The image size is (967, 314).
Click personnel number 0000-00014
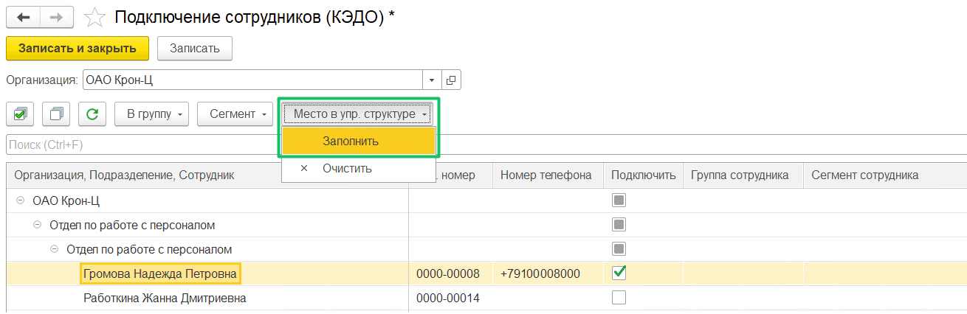(448, 299)
